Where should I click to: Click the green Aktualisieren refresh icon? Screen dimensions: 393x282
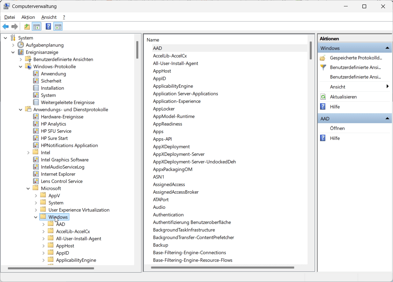point(323,97)
